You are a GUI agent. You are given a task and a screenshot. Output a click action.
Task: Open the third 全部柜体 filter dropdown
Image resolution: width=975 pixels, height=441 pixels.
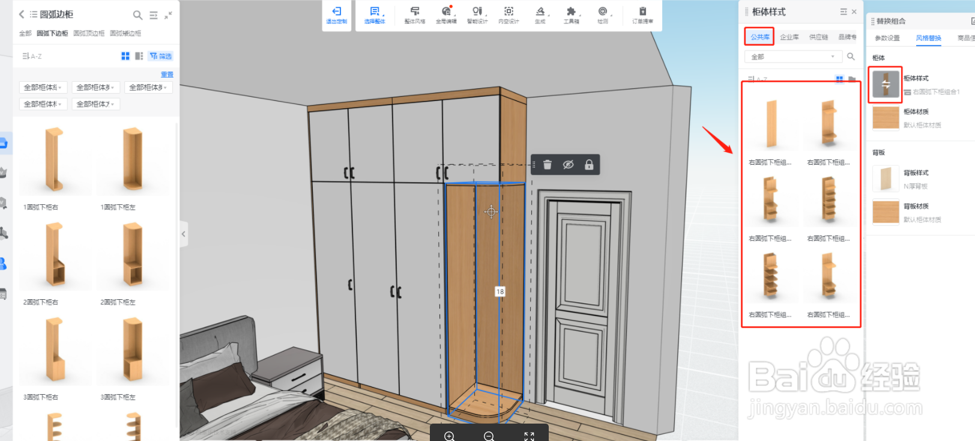(x=149, y=87)
